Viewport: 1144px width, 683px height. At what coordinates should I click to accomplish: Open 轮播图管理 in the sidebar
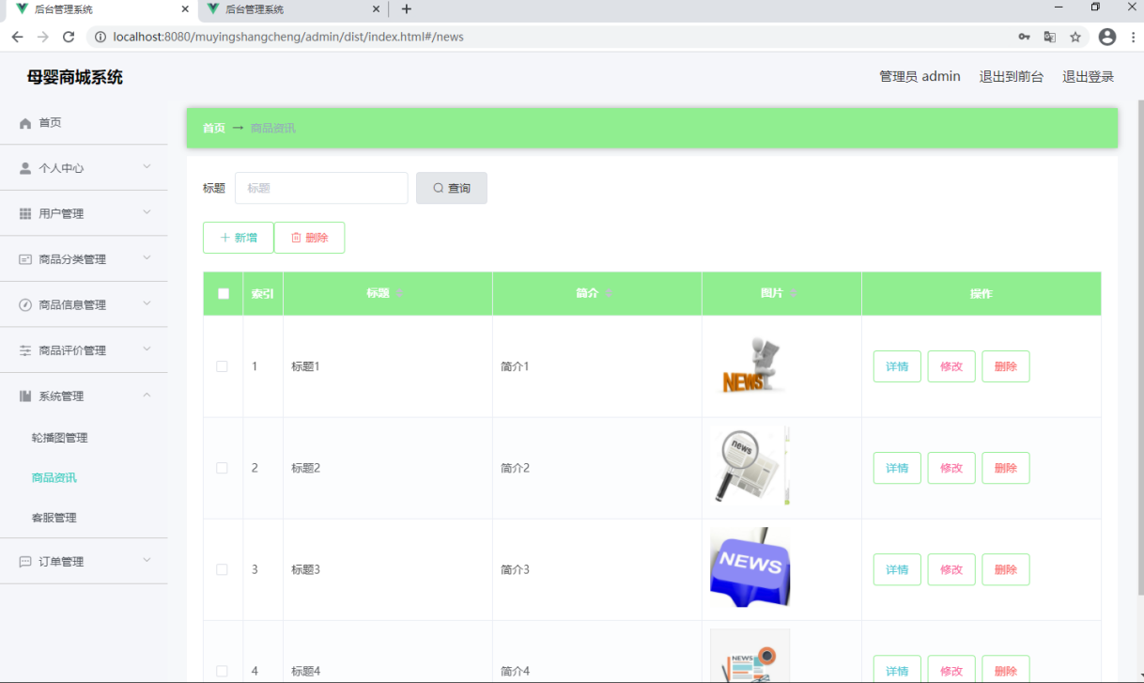click(x=59, y=438)
